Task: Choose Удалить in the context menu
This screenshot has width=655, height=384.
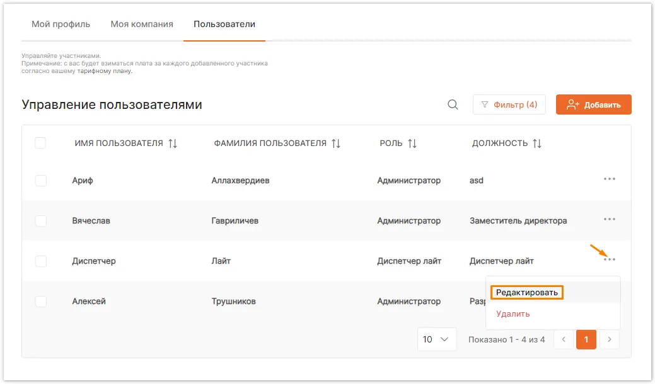Action: [x=513, y=314]
